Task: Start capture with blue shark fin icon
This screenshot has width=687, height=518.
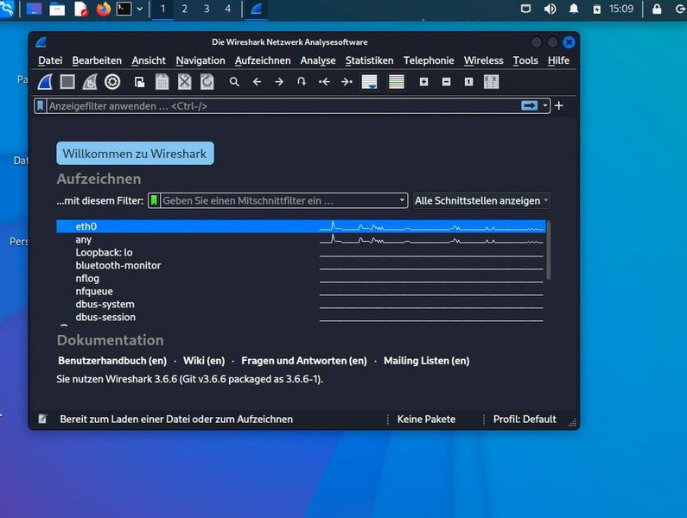Action: click(x=45, y=82)
